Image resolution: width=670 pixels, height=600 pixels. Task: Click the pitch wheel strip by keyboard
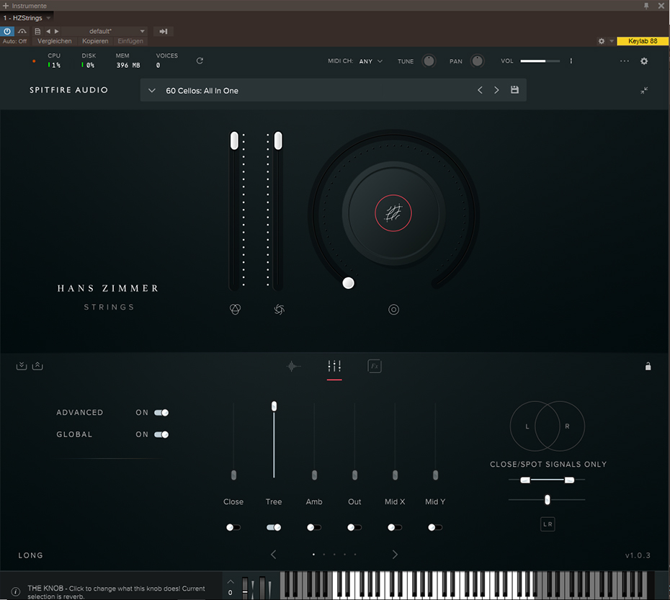pos(245,587)
